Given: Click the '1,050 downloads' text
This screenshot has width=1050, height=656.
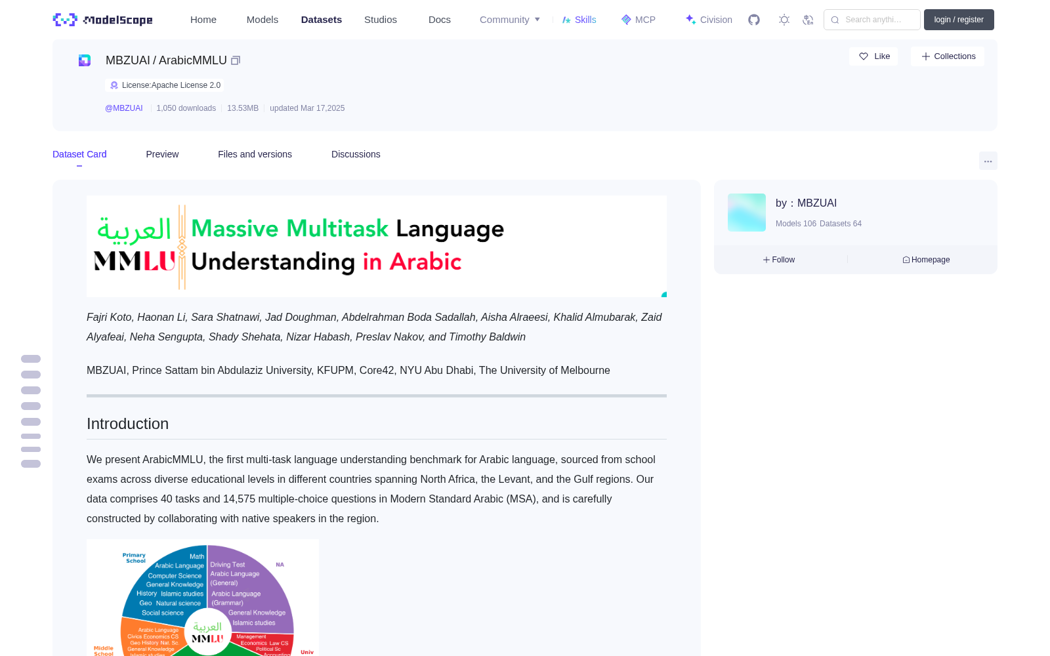Looking at the screenshot, I should coord(186,108).
